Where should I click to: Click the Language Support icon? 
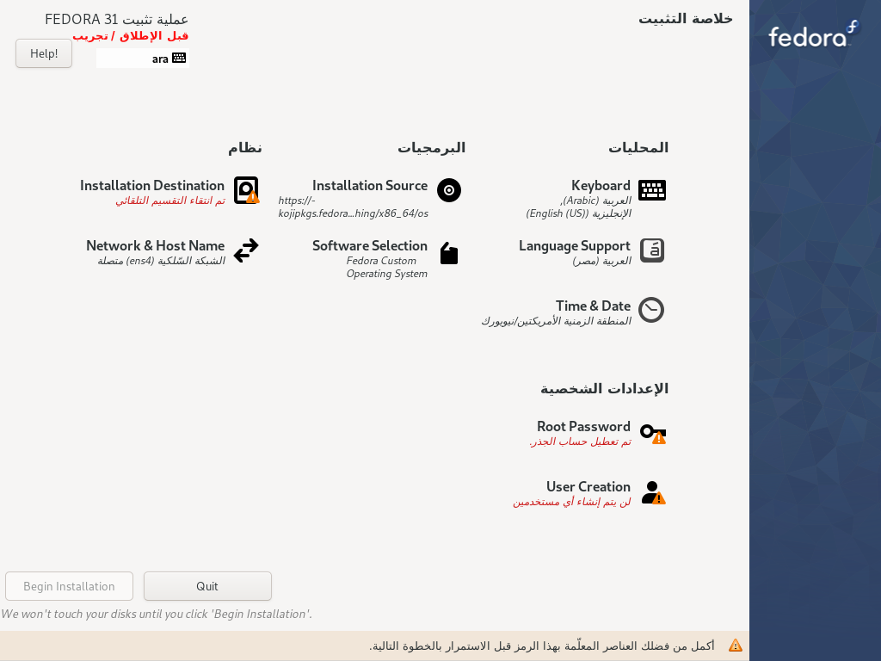(652, 250)
